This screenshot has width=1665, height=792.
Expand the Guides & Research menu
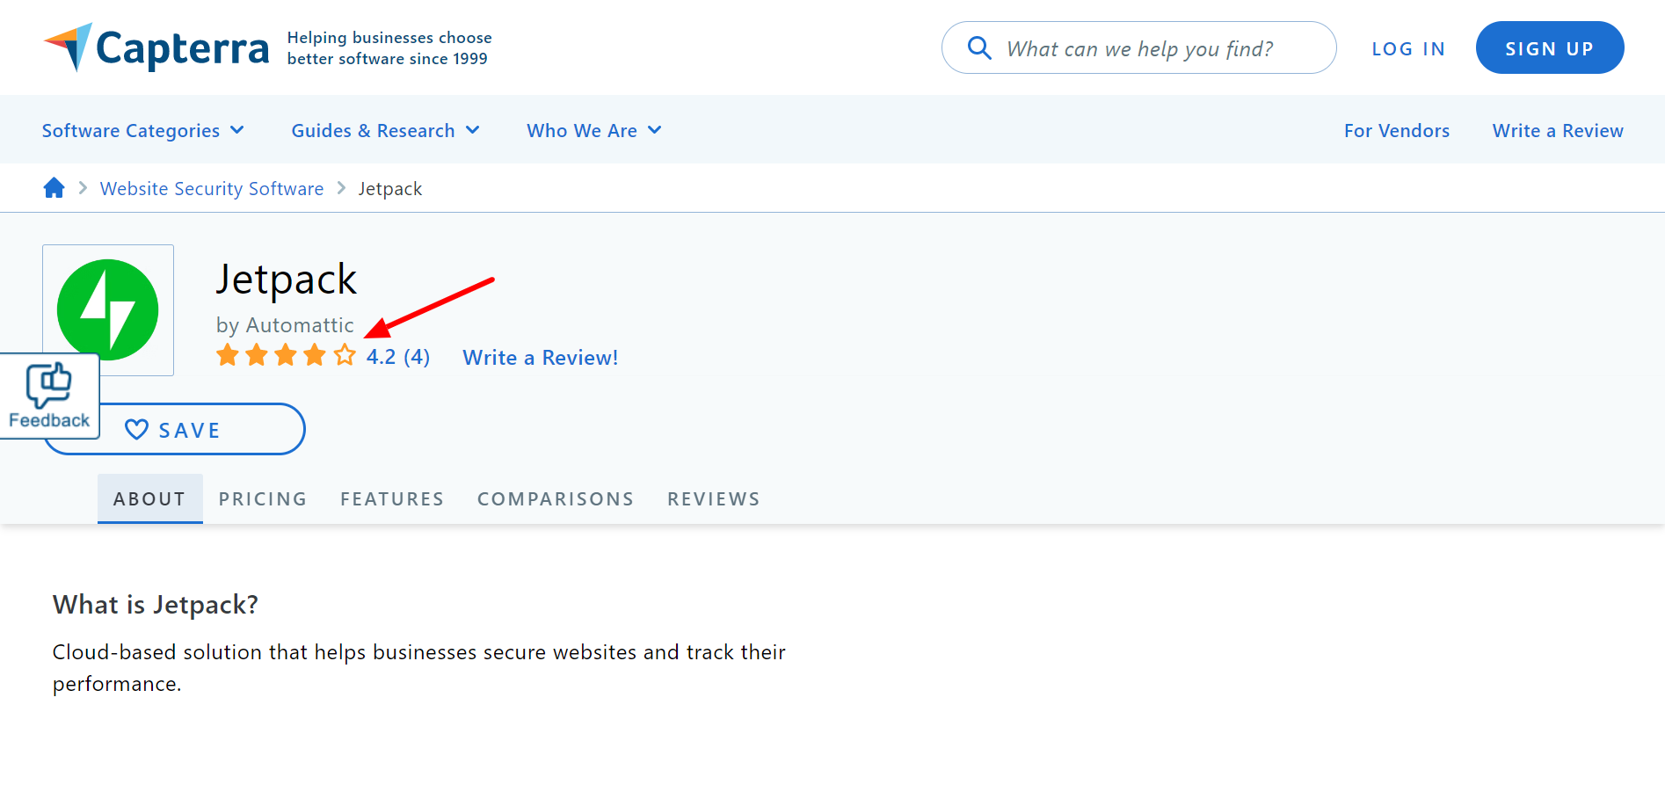386,131
